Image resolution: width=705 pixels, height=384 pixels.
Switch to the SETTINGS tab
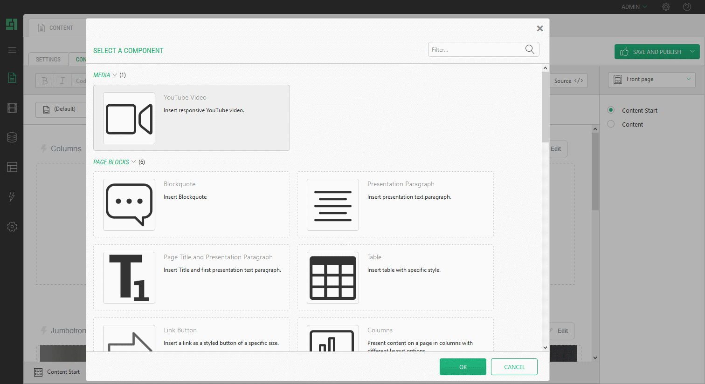pyautogui.click(x=48, y=59)
